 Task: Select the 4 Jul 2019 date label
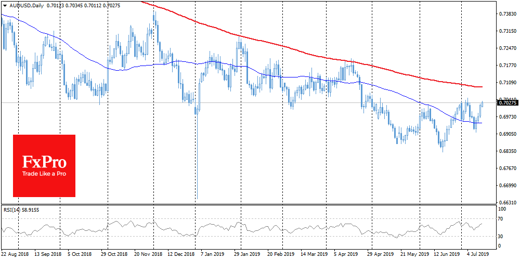(x=478, y=254)
